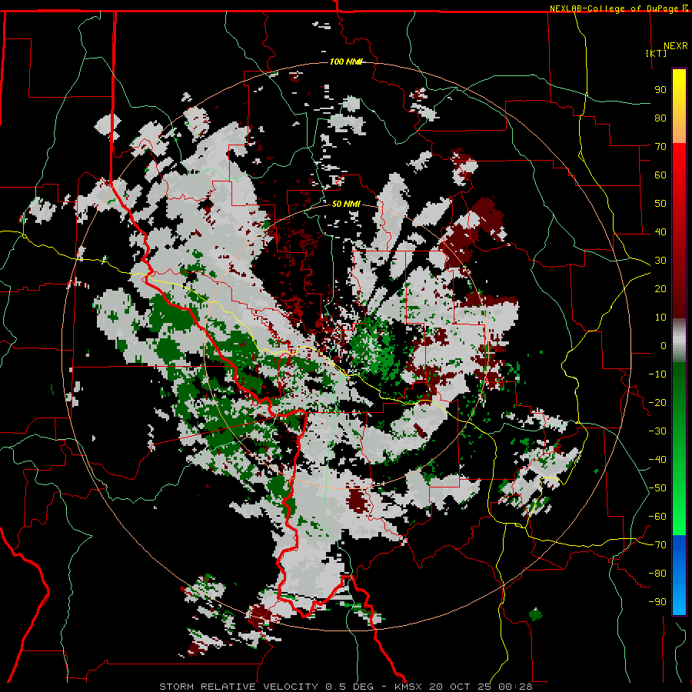The height and width of the screenshot is (692, 692).
Task: Click the -60 value on velocity scale
Action: click(657, 517)
